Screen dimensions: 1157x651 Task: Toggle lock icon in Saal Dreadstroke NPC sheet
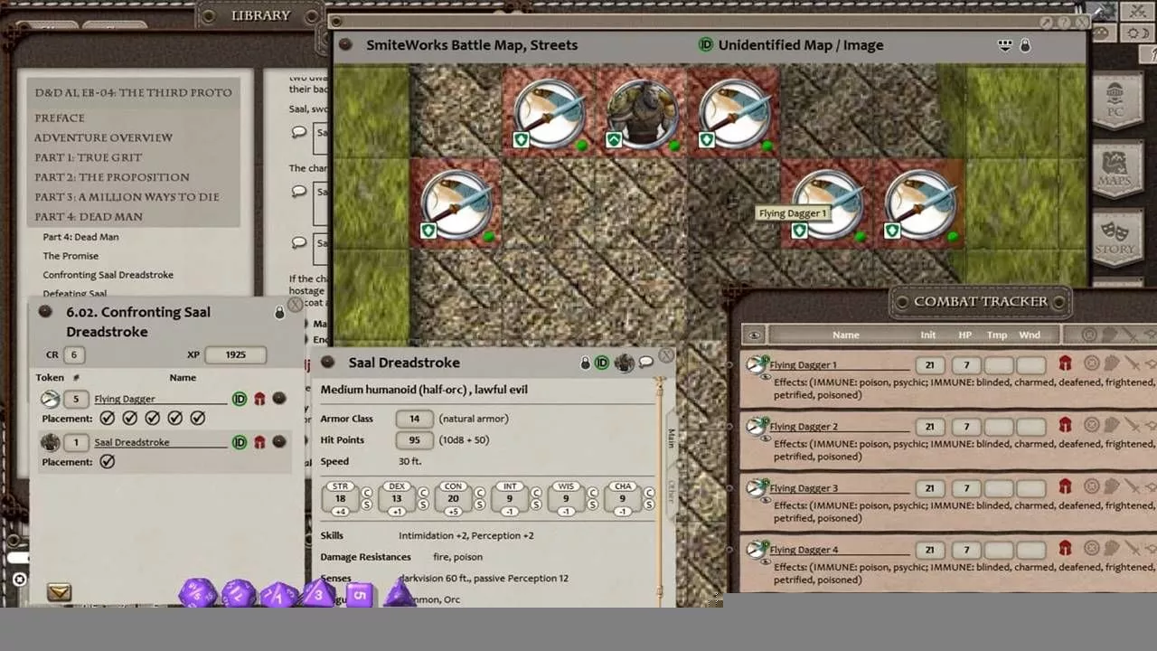[585, 363]
